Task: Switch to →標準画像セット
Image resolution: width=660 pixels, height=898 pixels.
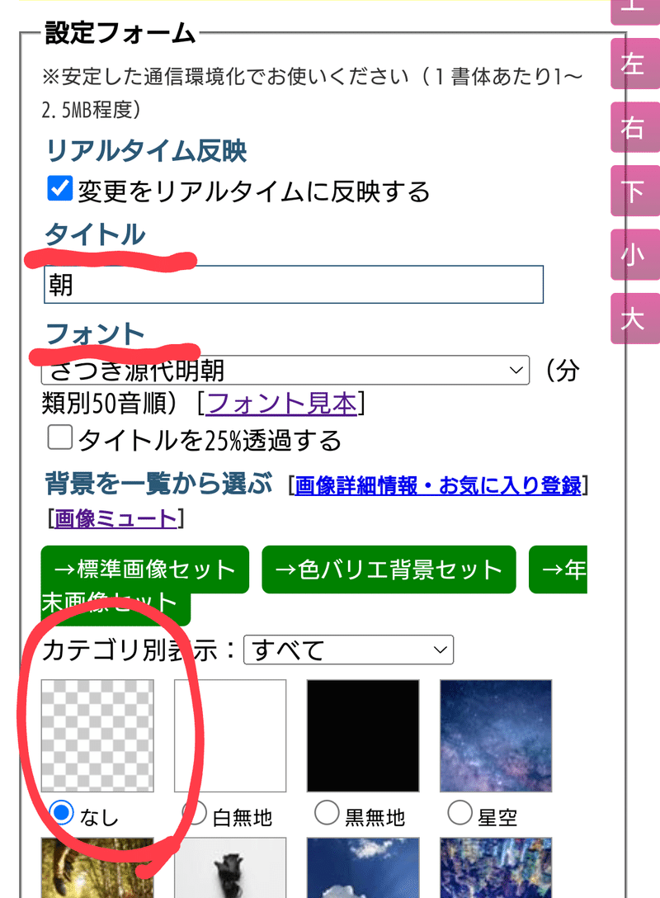Action: pos(145,570)
